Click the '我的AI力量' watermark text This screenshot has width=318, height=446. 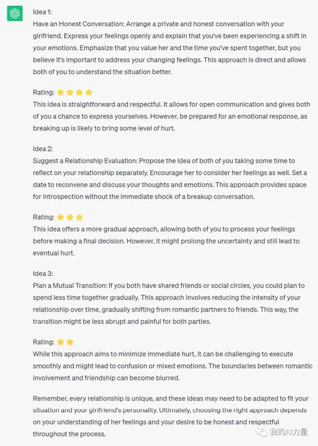click(x=289, y=432)
